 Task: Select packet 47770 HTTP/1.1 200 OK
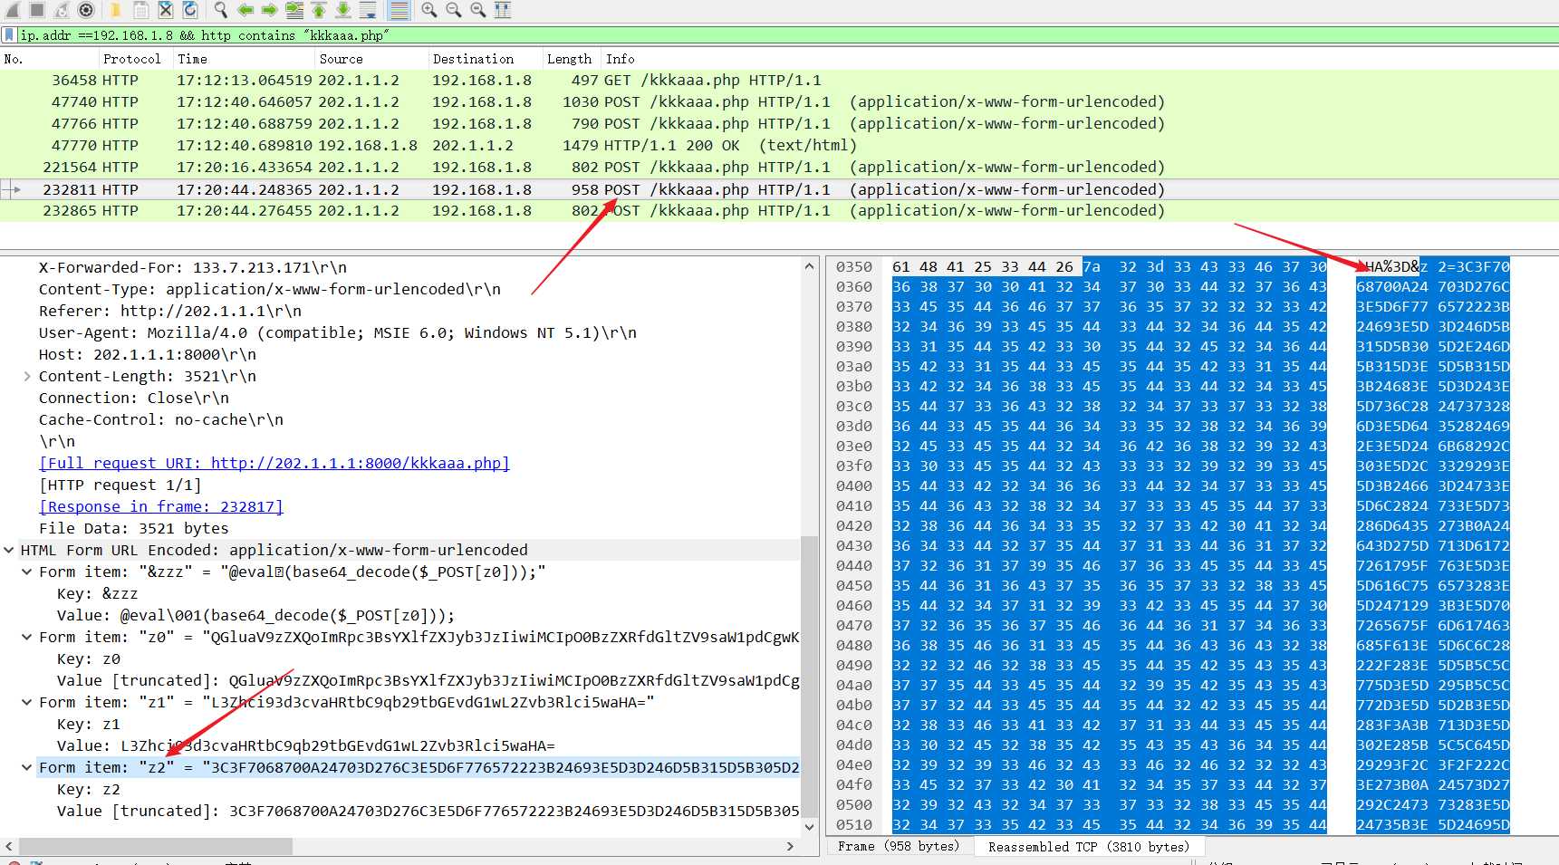779,145
